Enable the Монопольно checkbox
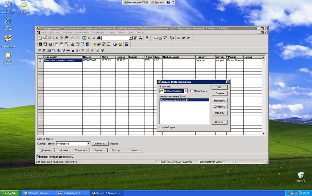Viewport: 312px width, 196px height. (x=191, y=91)
